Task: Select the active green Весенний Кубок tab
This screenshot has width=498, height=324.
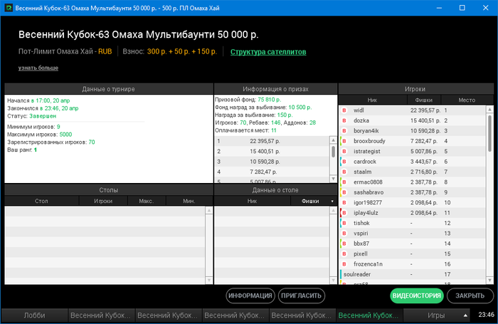Action: (x=369, y=315)
